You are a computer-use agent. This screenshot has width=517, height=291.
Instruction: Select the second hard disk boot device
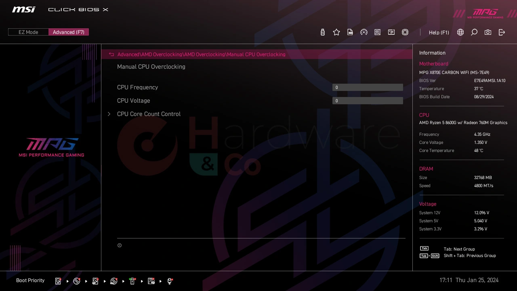pos(96,281)
